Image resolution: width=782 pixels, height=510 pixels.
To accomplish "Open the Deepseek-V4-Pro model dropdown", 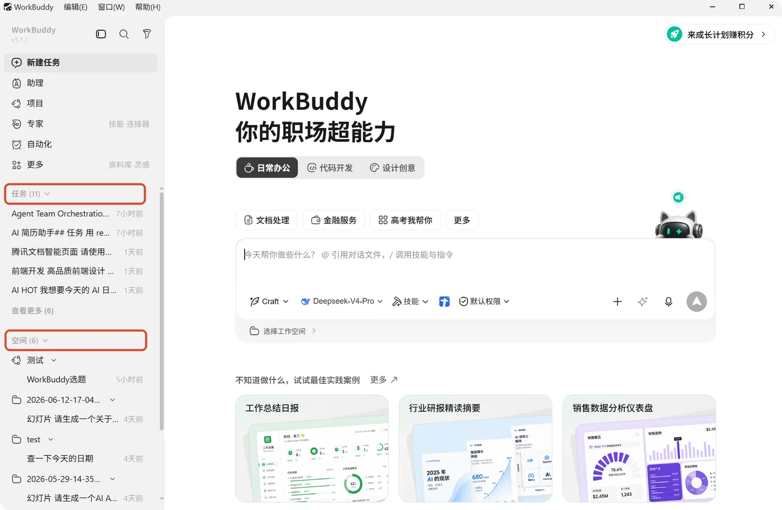I will coord(342,301).
